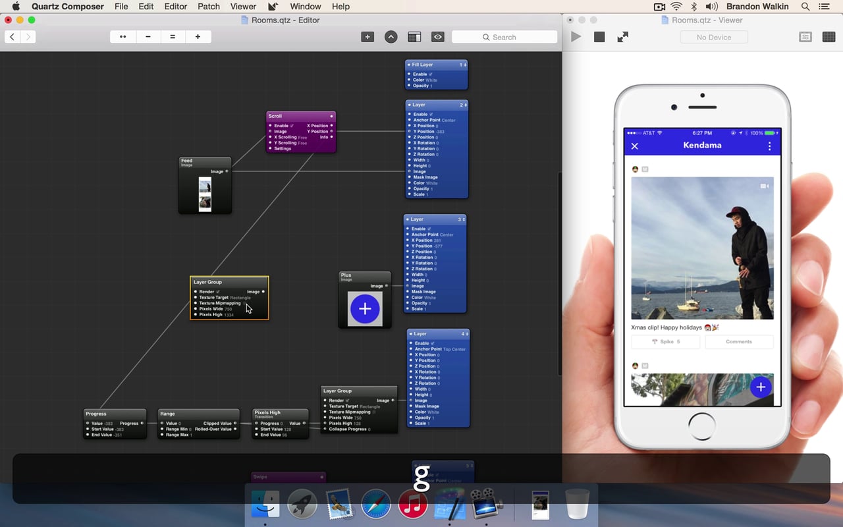Click the Search field in Editor toolbar
This screenshot has width=843, height=527.
504,37
